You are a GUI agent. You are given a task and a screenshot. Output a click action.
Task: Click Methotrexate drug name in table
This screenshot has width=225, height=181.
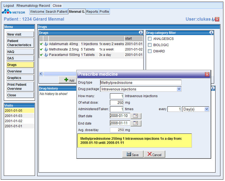(x=58, y=49)
